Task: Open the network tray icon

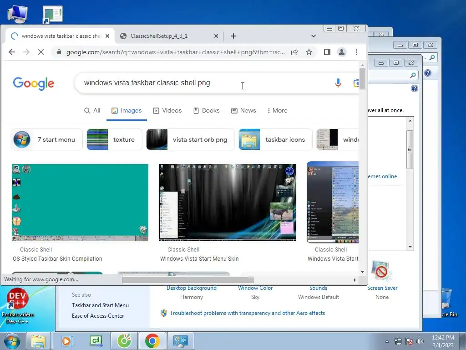Action: [x=398, y=341]
